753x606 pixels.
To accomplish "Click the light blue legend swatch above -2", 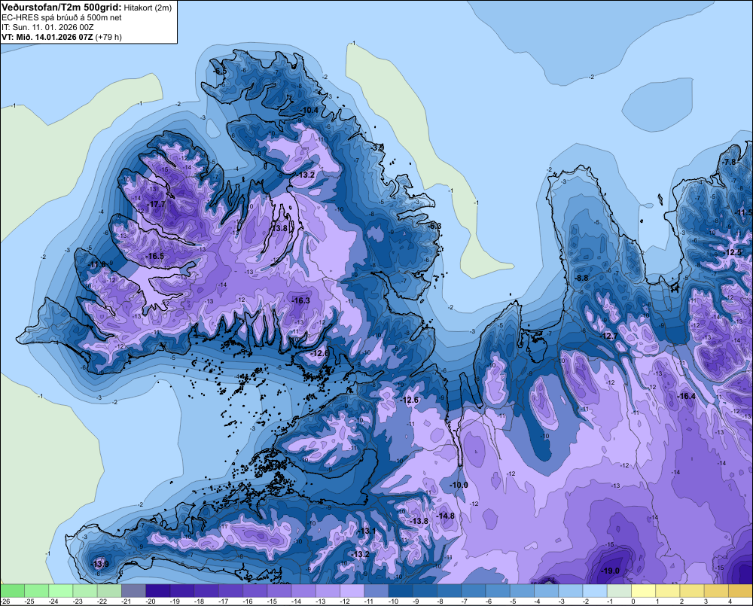I will coord(595,590).
